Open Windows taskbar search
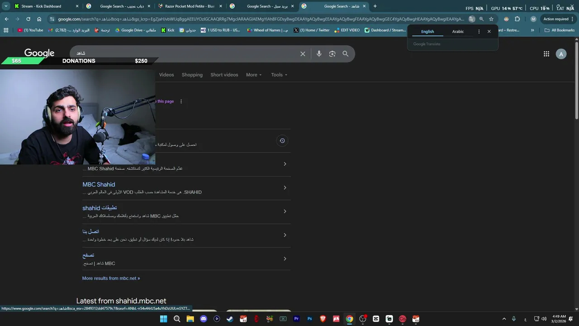Screen dimensions: 579x326 pyautogui.click(x=177, y=319)
